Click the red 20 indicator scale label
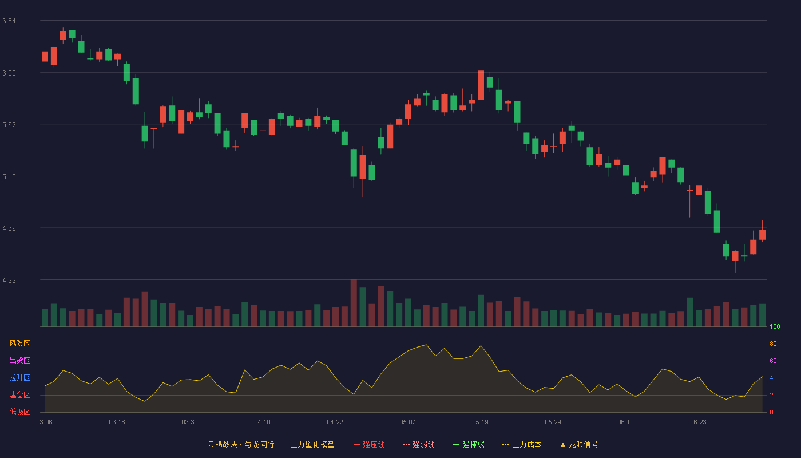 pos(773,395)
